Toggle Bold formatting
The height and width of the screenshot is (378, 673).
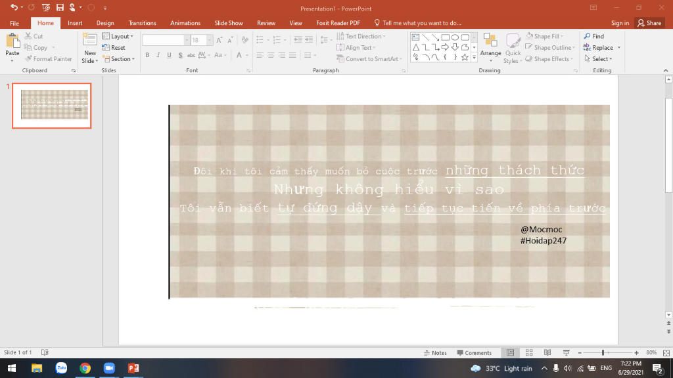click(147, 55)
